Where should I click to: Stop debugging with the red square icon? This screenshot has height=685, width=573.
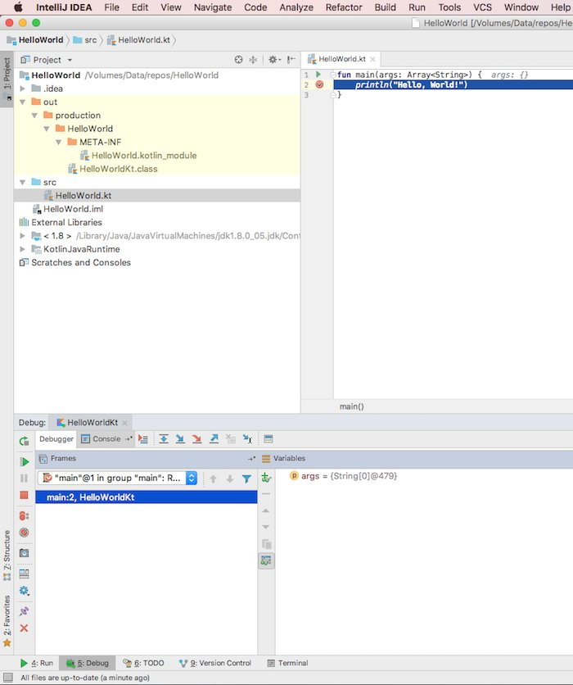[24, 495]
